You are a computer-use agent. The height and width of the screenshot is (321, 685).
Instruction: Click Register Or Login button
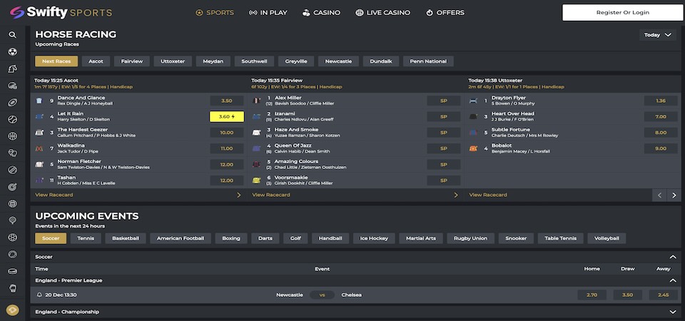click(x=622, y=13)
